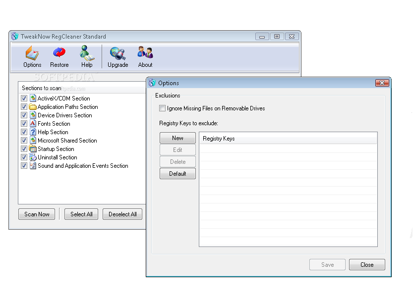Click the Sound and Application Events icon

(x=33, y=166)
